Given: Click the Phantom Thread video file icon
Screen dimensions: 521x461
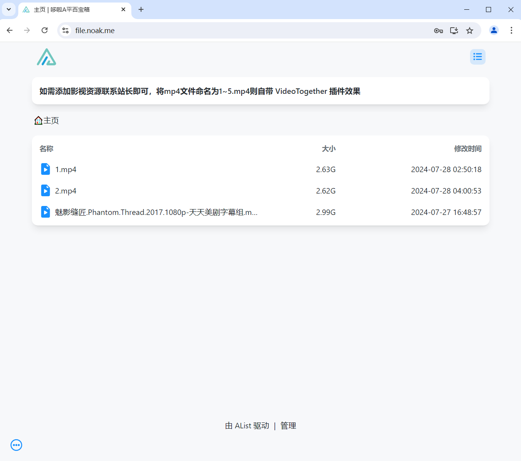Looking at the screenshot, I should pyautogui.click(x=46, y=212).
